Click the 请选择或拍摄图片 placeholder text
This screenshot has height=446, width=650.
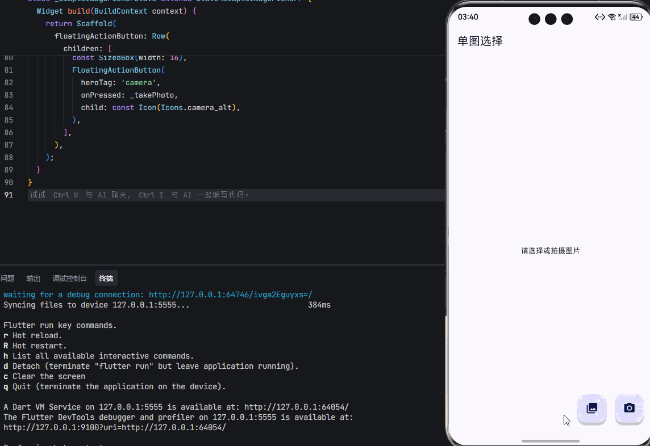[x=550, y=251]
